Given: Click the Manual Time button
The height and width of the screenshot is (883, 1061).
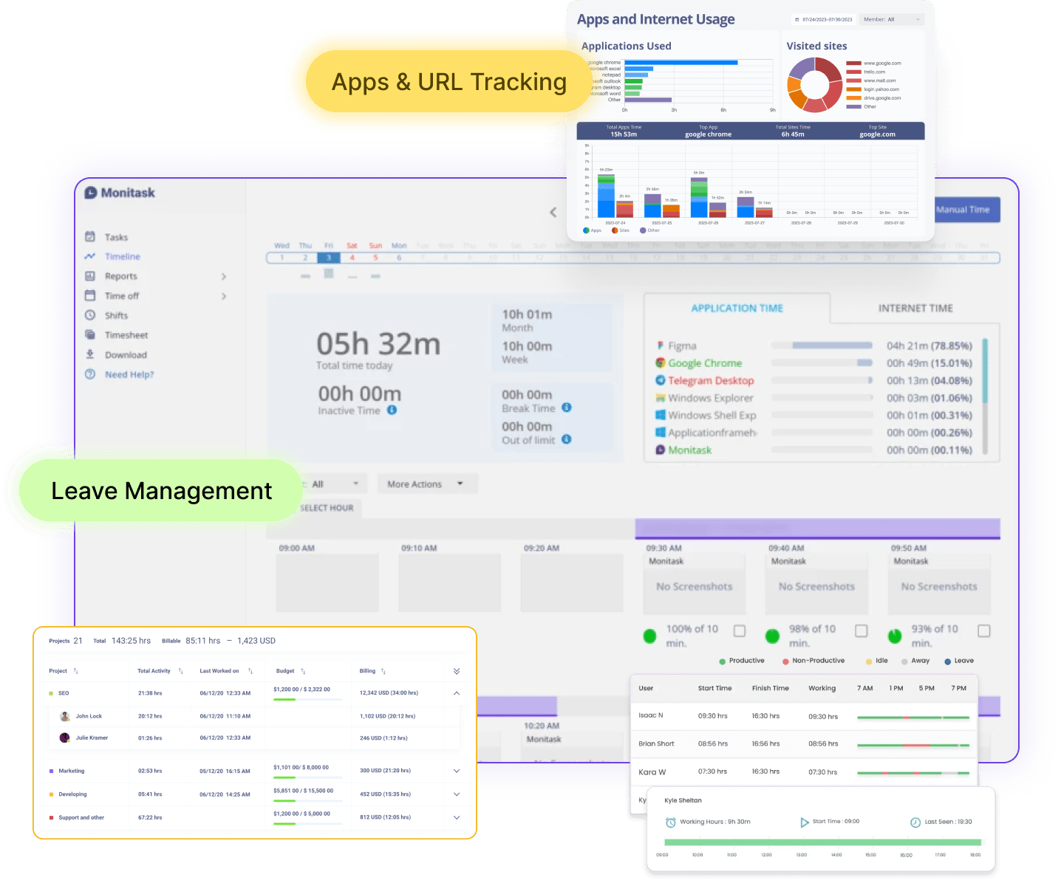Looking at the screenshot, I should [x=967, y=210].
